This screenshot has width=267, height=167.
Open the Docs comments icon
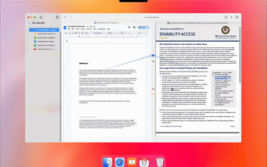tap(134, 27)
